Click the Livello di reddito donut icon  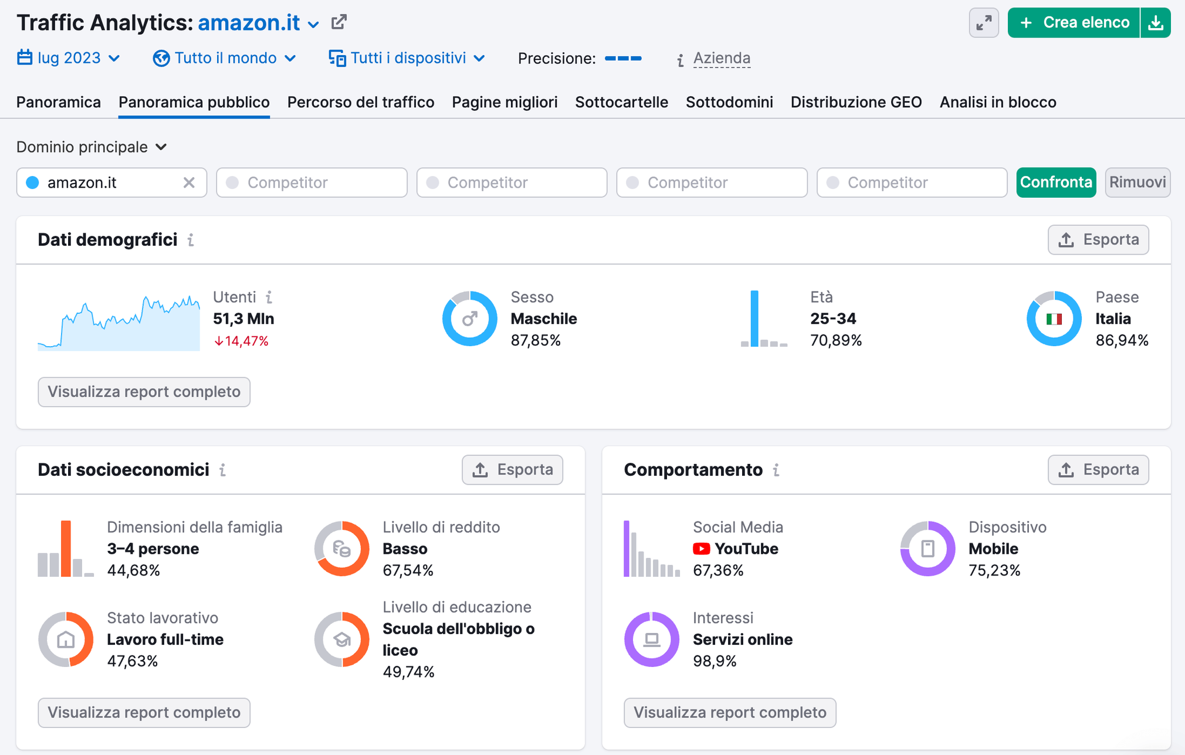(341, 549)
